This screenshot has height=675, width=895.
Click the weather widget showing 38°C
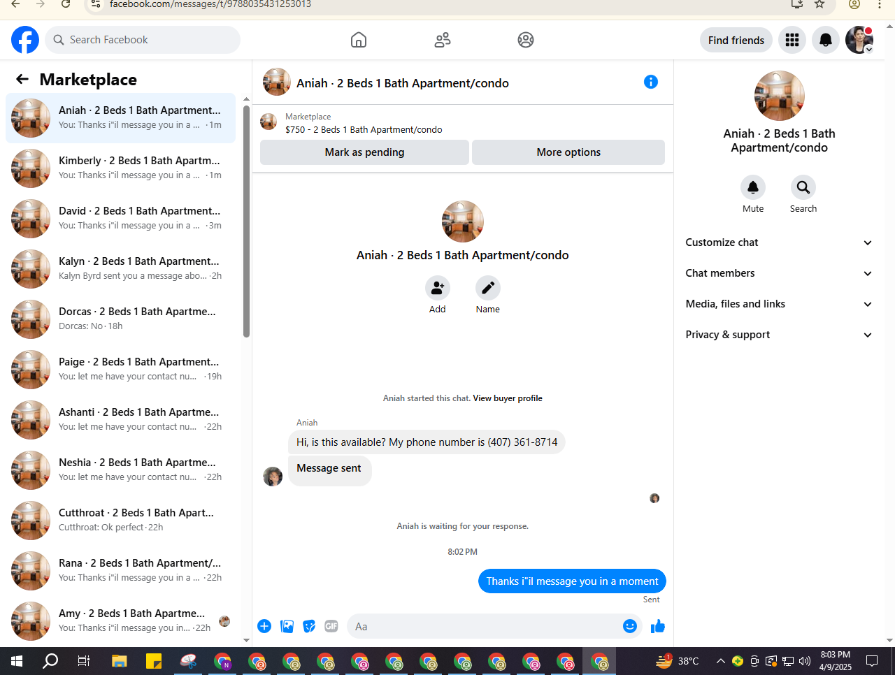[x=678, y=661]
